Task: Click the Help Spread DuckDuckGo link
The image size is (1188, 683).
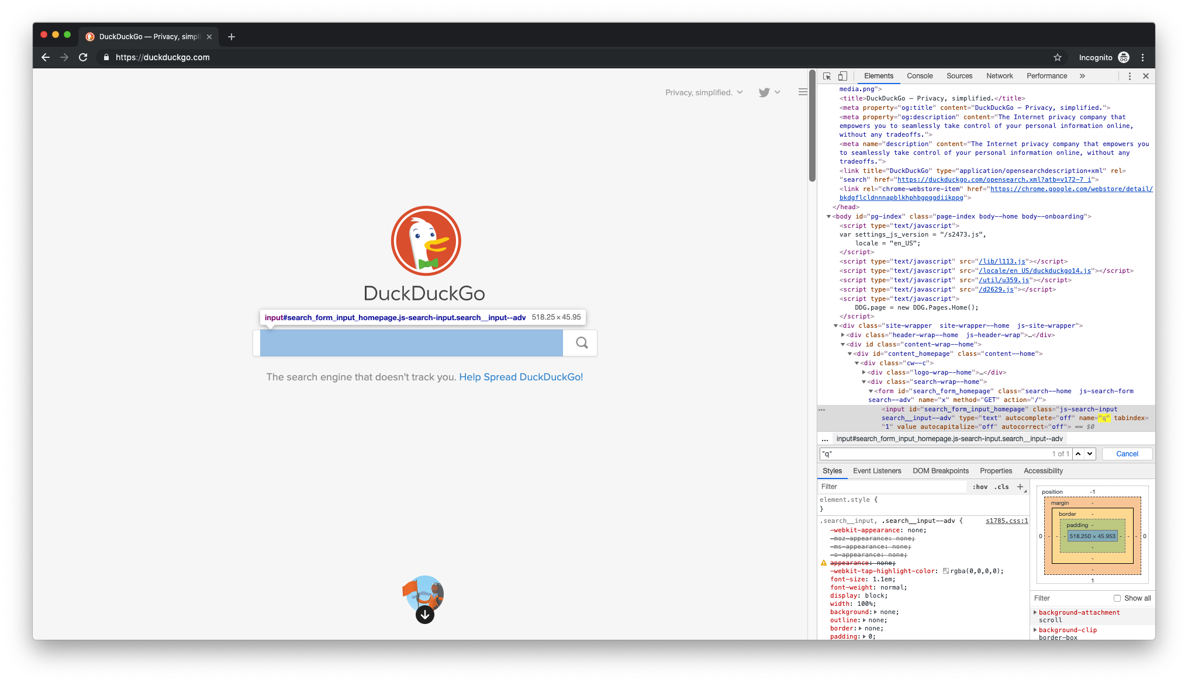Action: click(x=520, y=376)
